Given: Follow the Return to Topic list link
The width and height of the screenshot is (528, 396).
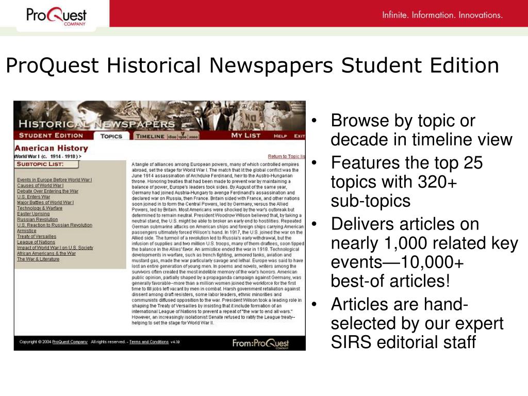Looking at the screenshot, I should [286, 157].
